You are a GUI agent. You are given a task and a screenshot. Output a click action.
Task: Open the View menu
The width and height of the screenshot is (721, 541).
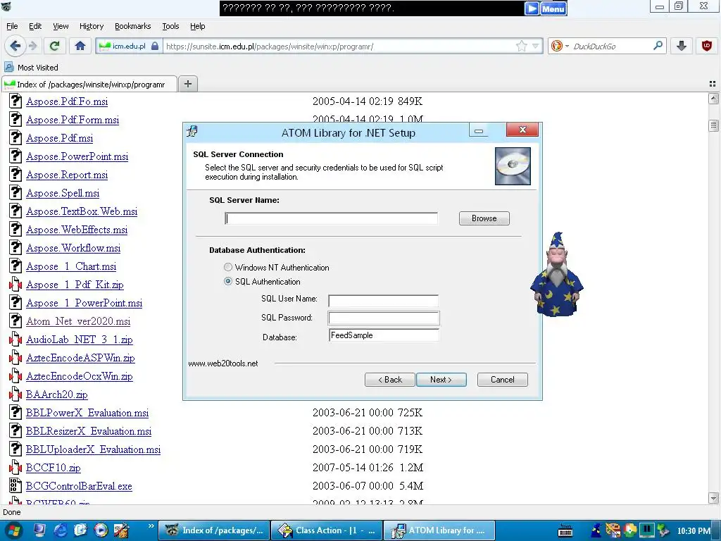pos(61,26)
